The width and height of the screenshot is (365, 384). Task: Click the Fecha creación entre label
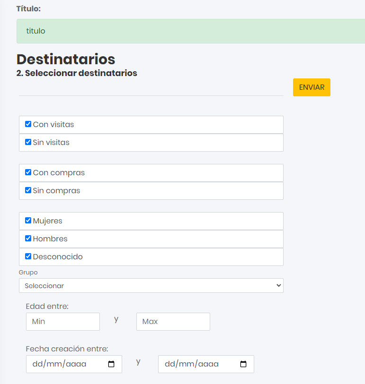(x=67, y=349)
